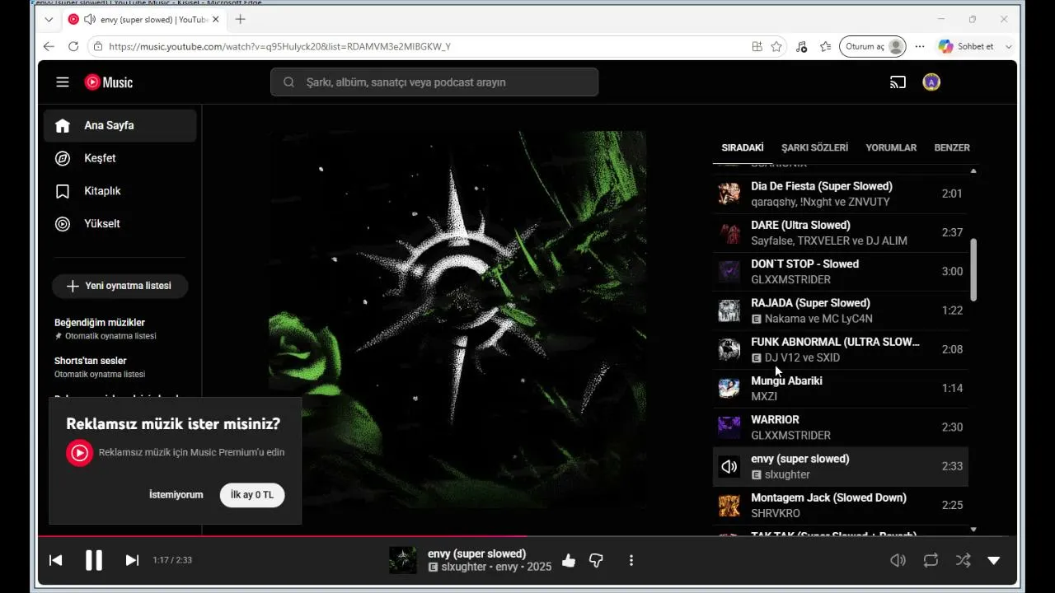The width and height of the screenshot is (1055, 593).
Task: Switch to the SIRADAKİ tab
Action: click(x=743, y=148)
